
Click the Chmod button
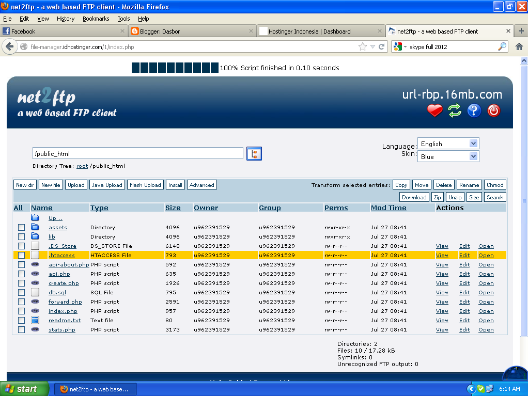click(x=495, y=185)
